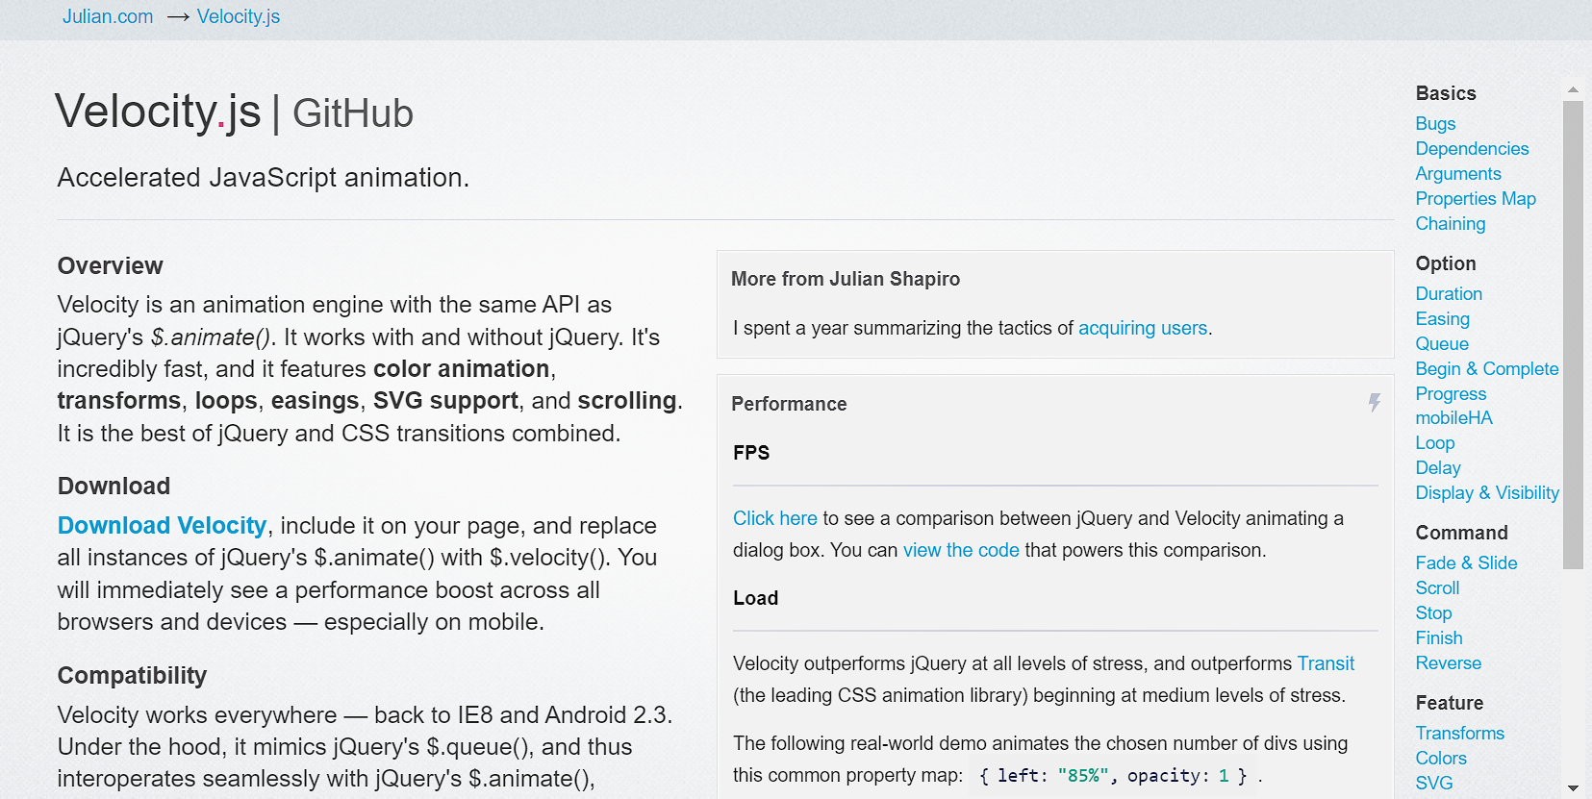
Task: Select Duration option link
Action: click(x=1449, y=293)
